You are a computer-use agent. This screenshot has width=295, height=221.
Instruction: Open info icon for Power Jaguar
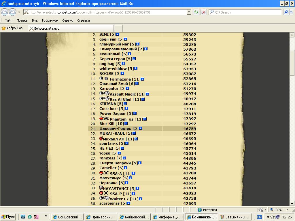coord(135,113)
